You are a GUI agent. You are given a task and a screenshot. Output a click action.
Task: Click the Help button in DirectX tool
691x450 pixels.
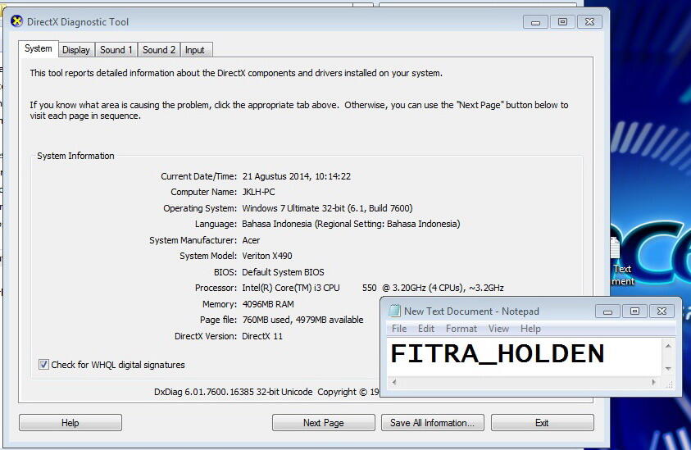click(x=70, y=423)
